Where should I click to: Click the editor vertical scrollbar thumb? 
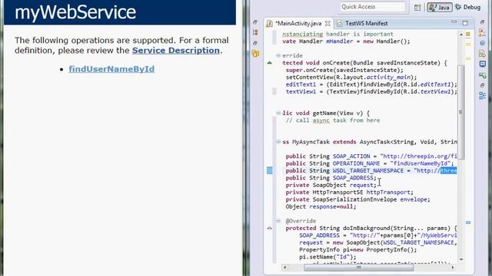(x=461, y=112)
